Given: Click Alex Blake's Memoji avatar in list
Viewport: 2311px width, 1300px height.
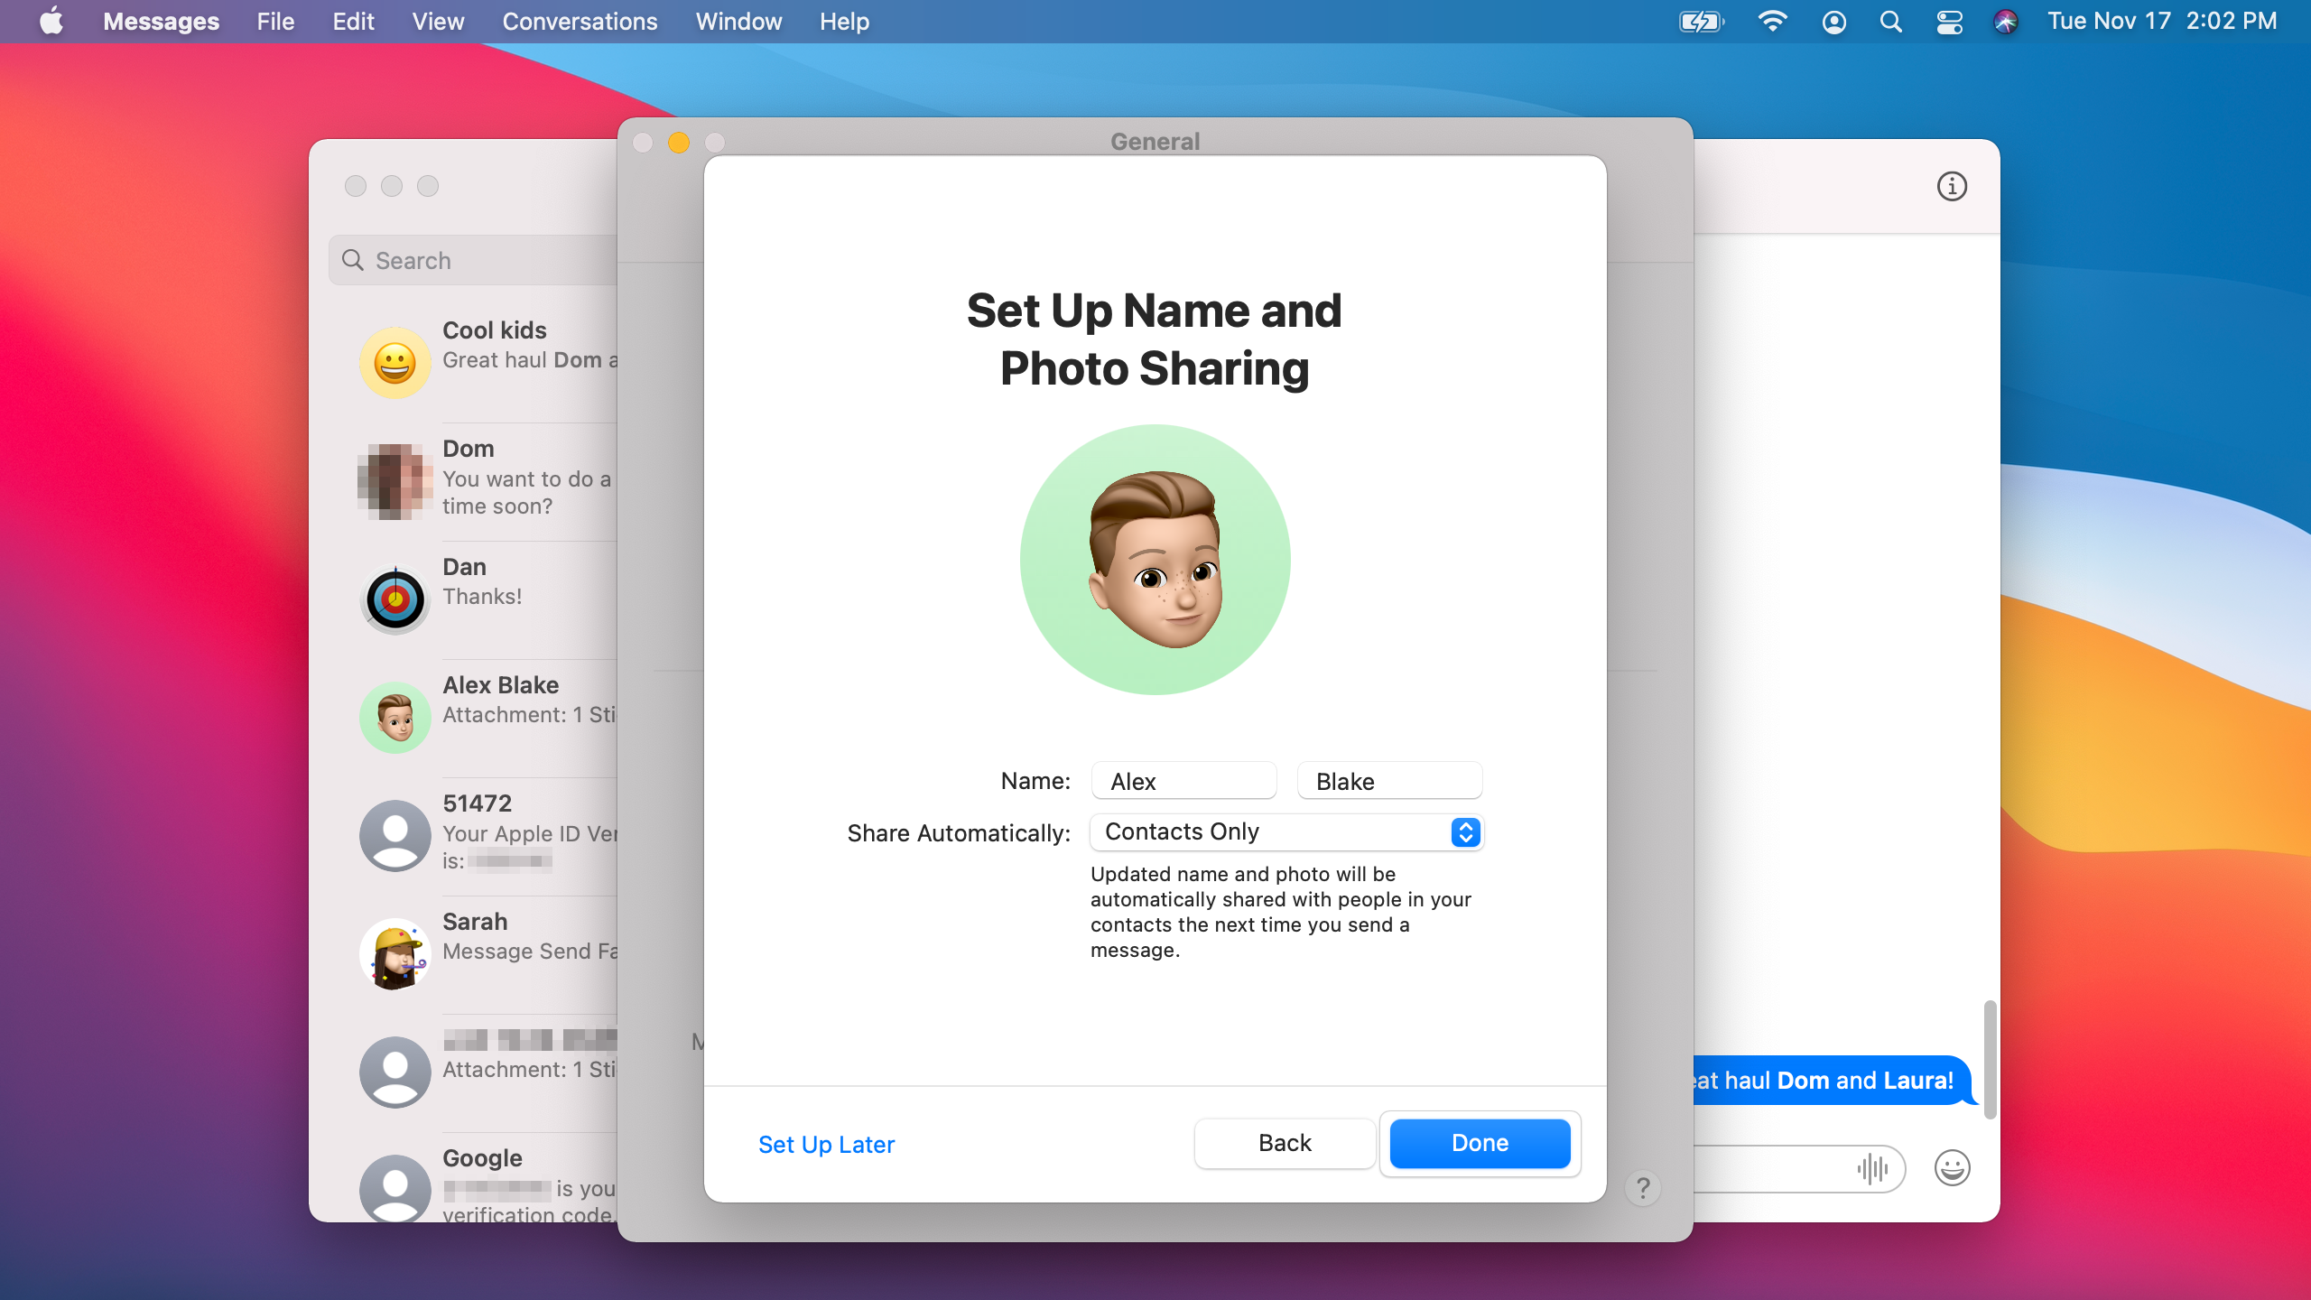Looking at the screenshot, I should (x=394, y=717).
